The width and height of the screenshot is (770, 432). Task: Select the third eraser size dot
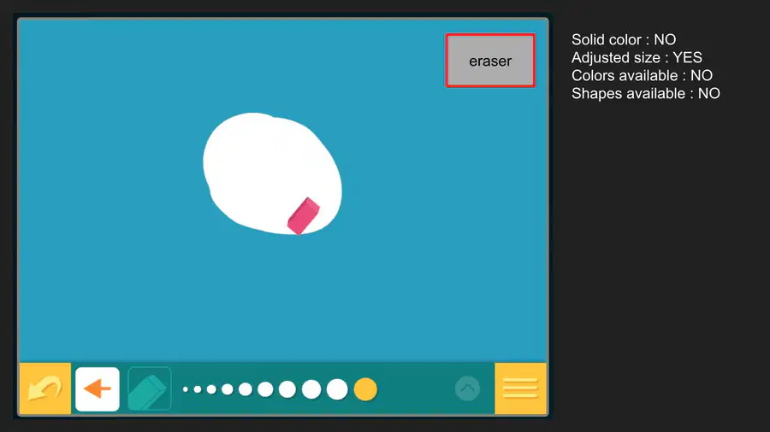(x=211, y=389)
